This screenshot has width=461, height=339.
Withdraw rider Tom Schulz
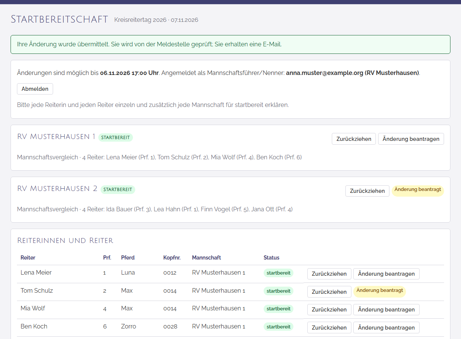tap(329, 292)
